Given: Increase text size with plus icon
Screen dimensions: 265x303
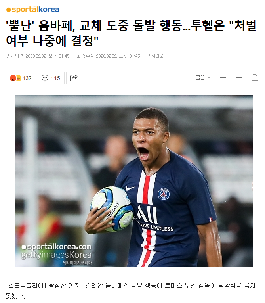Looking at the screenshot, I should pos(223,78).
